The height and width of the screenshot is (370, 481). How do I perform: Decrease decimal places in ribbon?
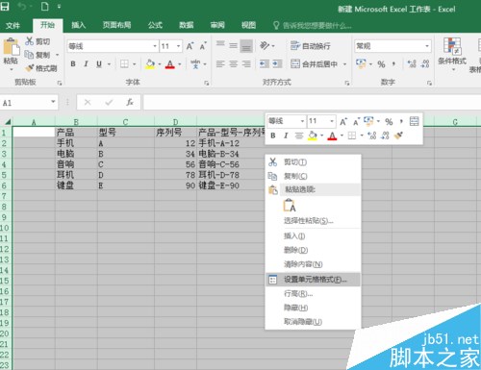425,64
